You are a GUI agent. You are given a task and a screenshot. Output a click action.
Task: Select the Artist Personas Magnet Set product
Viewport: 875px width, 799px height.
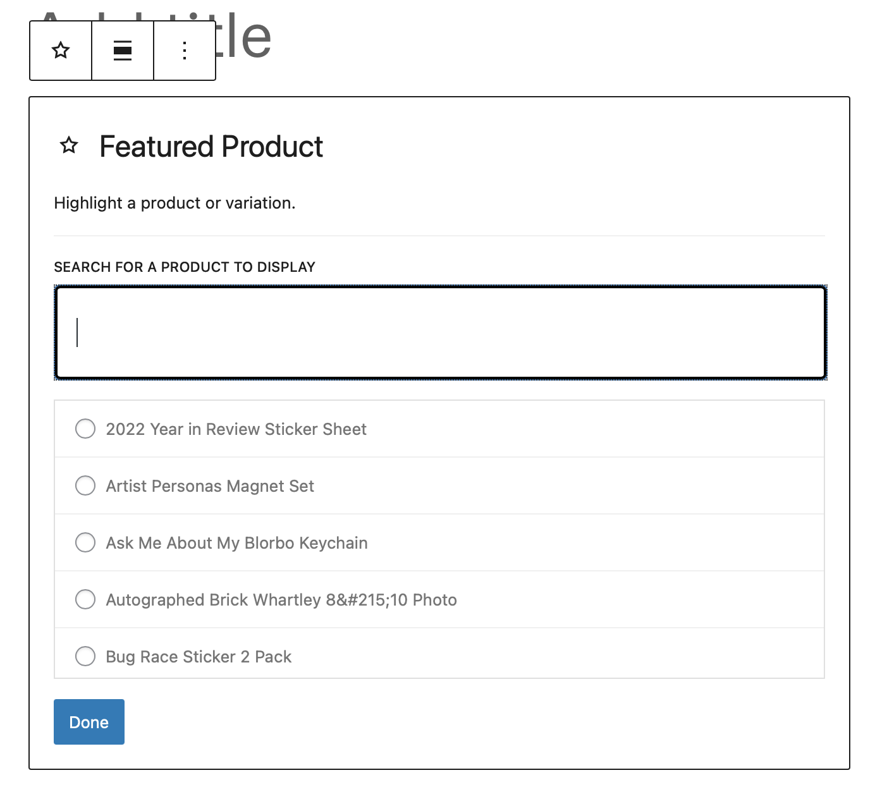click(85, 485)
